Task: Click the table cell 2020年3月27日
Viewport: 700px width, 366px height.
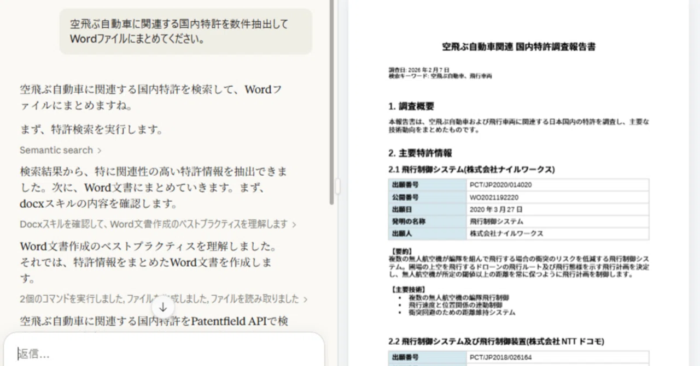Action: pyautogui.click(x=558, y=209)
